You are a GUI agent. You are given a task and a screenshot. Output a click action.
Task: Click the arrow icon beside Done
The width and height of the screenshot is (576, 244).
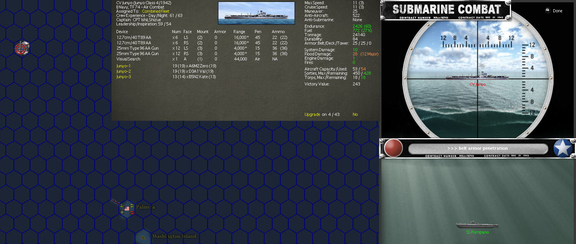[x=548, y=10]
